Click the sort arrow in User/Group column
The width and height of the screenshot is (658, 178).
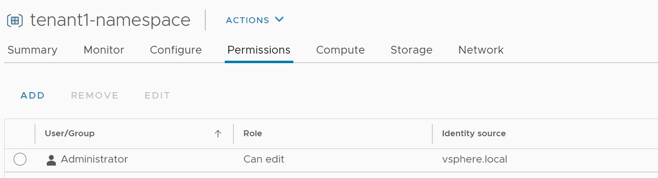218,133
